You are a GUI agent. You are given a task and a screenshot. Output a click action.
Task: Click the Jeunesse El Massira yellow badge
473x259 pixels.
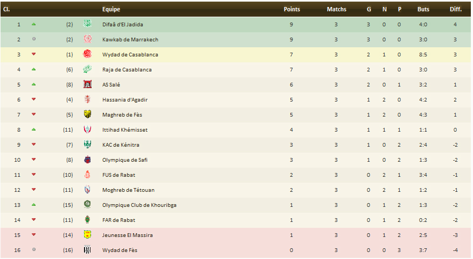[87, 235]
